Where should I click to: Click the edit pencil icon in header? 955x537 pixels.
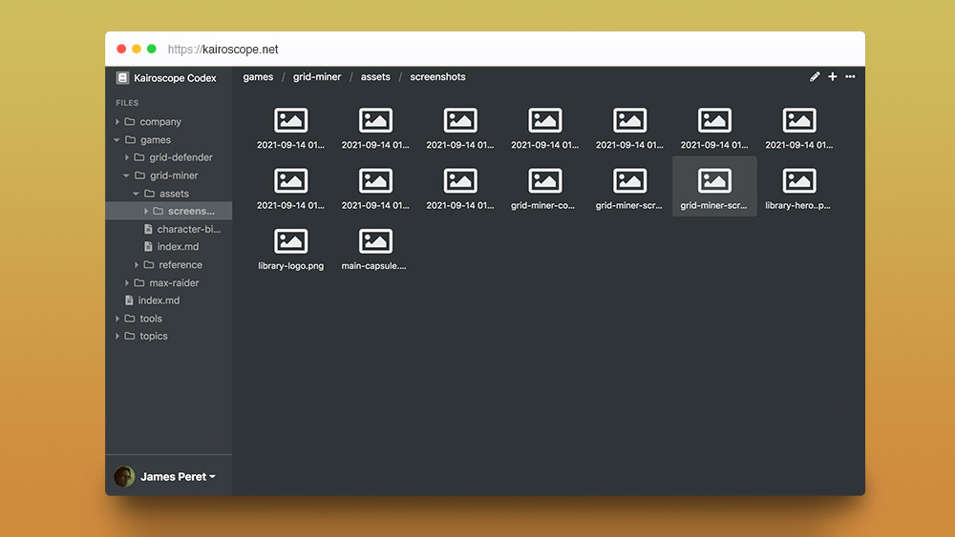tap(815, 76)
